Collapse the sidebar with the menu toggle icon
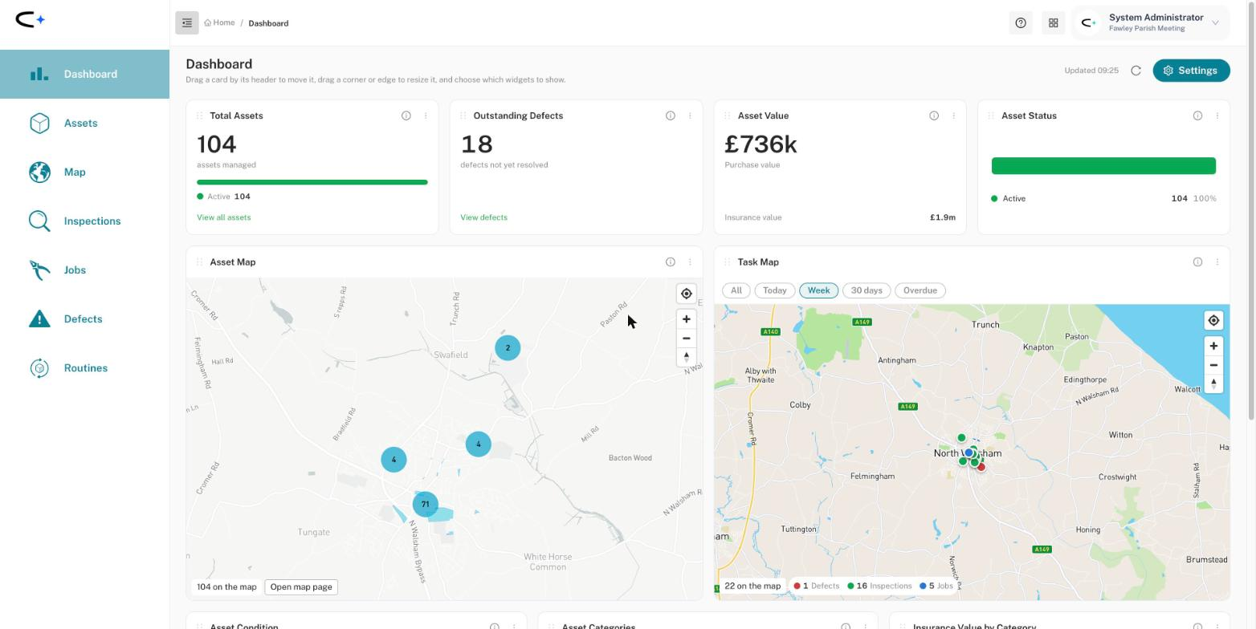Screen dimensions: 1256x629 tap(187, 23)
